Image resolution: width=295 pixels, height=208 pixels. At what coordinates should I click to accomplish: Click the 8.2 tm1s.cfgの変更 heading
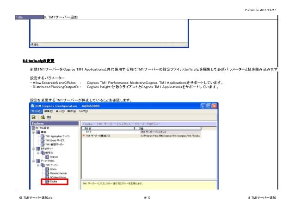tap(38, 61)
